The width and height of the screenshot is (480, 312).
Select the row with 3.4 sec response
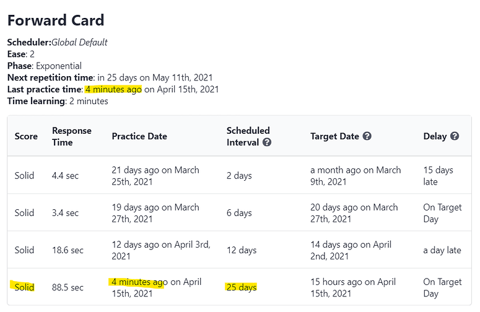(240, 212)
